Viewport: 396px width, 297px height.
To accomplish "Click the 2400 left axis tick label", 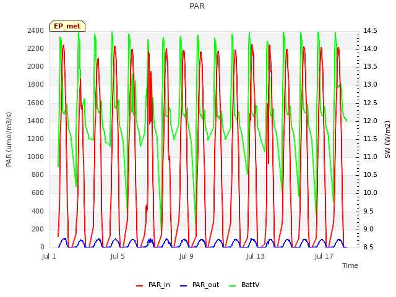I will point(36,30).
